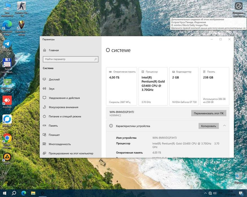Viewport: 247px width, 197px height.
Task: Click the Видеоадаптер info card
Action: point(184,86)
